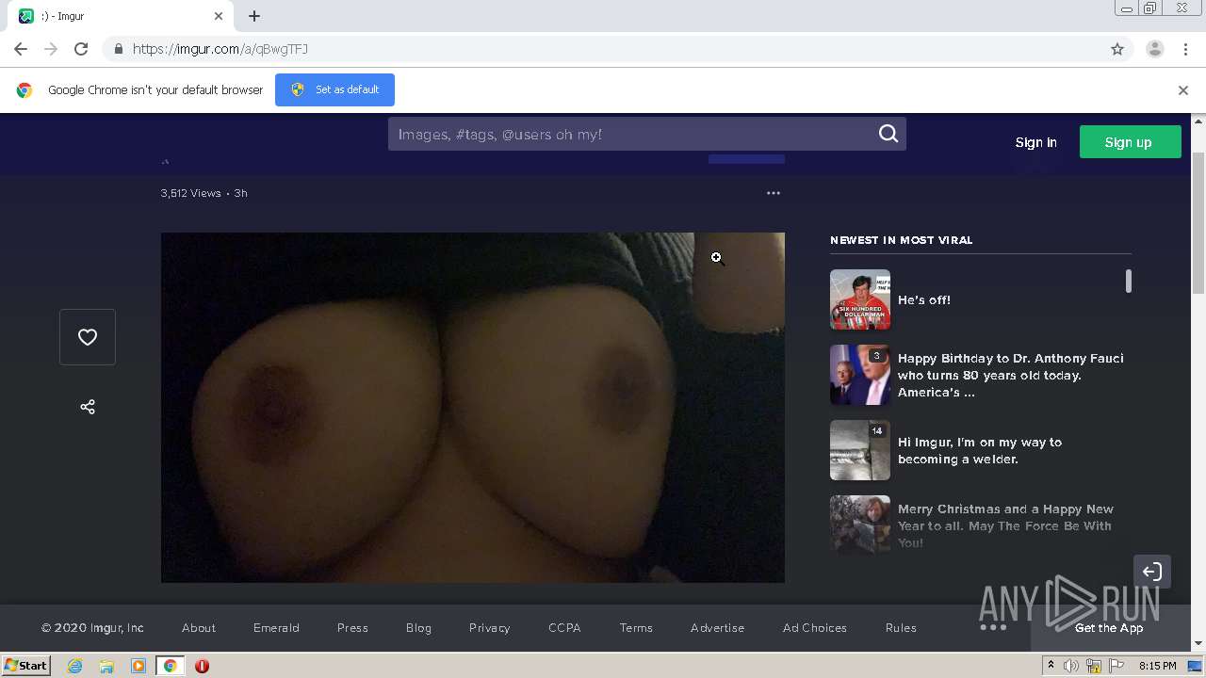
Task: Click the search magnifier icon
Action: 888,134
